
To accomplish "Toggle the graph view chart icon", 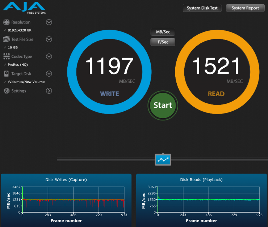I will tap(163, 159).
